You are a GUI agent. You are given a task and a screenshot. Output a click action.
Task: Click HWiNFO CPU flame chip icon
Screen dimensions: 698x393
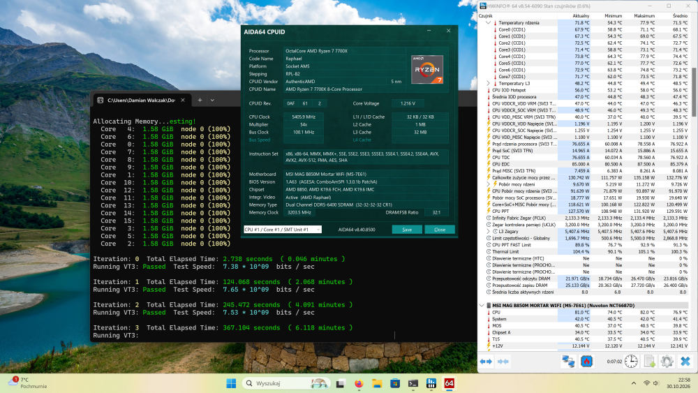click(587, 362)
